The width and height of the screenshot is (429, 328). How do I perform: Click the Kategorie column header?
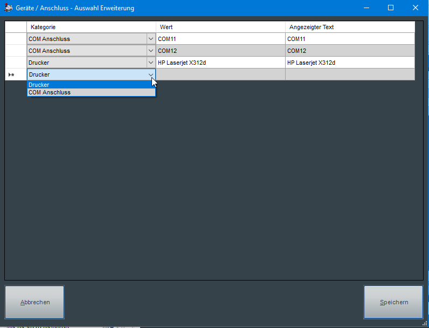click(91, 27)
